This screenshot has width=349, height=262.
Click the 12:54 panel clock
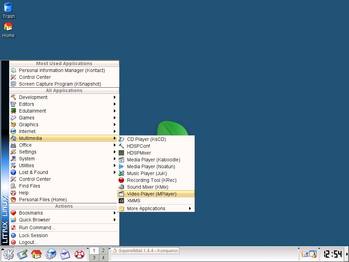[333, 254]
